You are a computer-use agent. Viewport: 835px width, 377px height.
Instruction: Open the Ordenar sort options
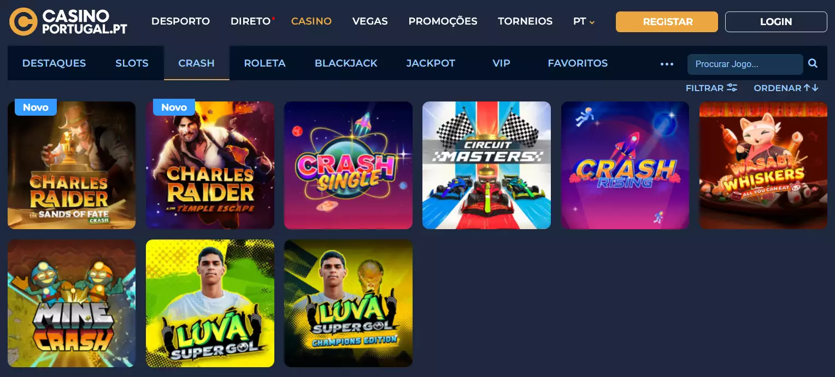786,88
